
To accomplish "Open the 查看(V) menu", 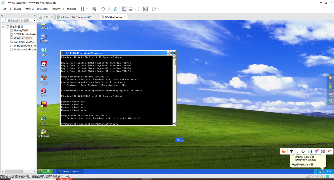I will (30, 9).
